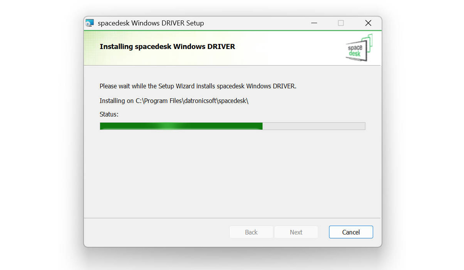464x270 pixels.
Task: Click the greyed-out Next button
Action: coord(296,232)
